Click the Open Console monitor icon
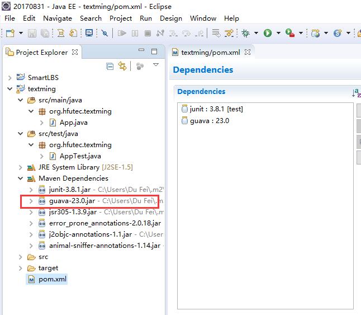361x315 pixels. (89, 33)
